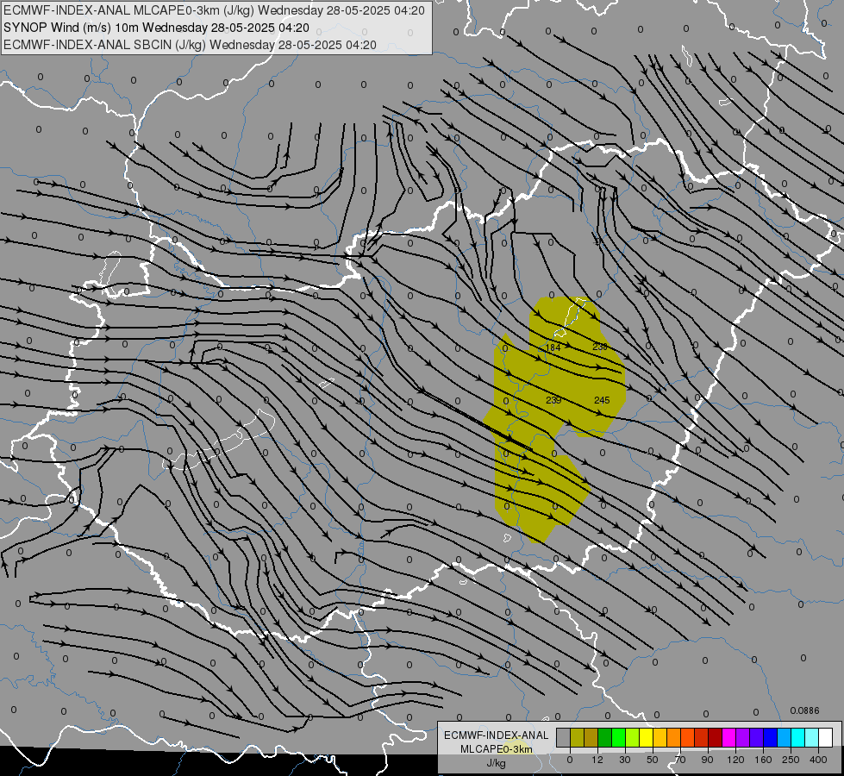
Task: Click the magenta legend swatch
Action: (x=729, y=737)
